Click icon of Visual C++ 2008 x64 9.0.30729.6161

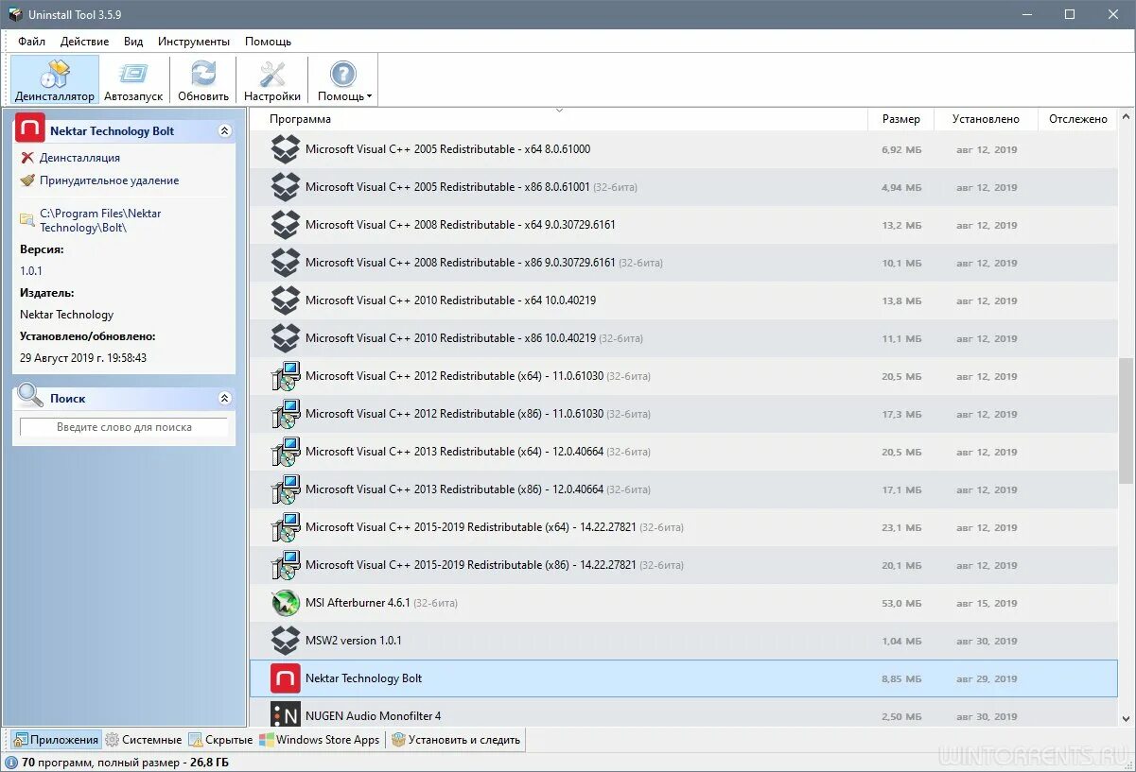(286, 225)
